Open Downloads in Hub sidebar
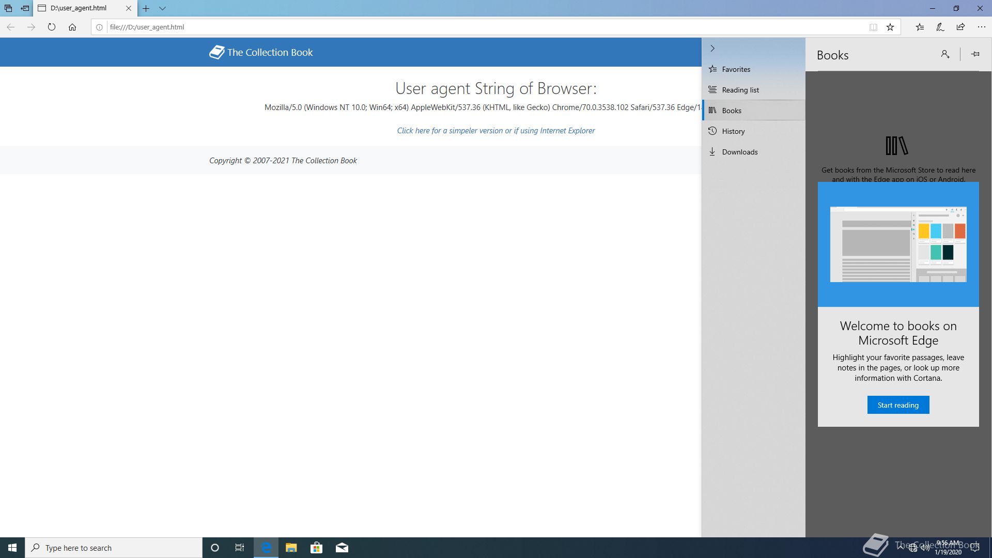The image size is (992, 558). pyautogui.click(x=753, y=152)
